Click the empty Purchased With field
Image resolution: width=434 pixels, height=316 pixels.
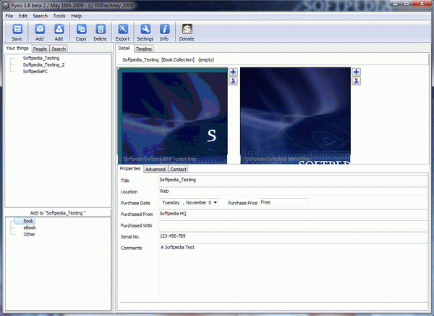tap(293, 225)
